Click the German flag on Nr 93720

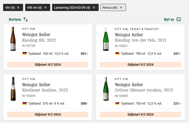click(25, 53)
